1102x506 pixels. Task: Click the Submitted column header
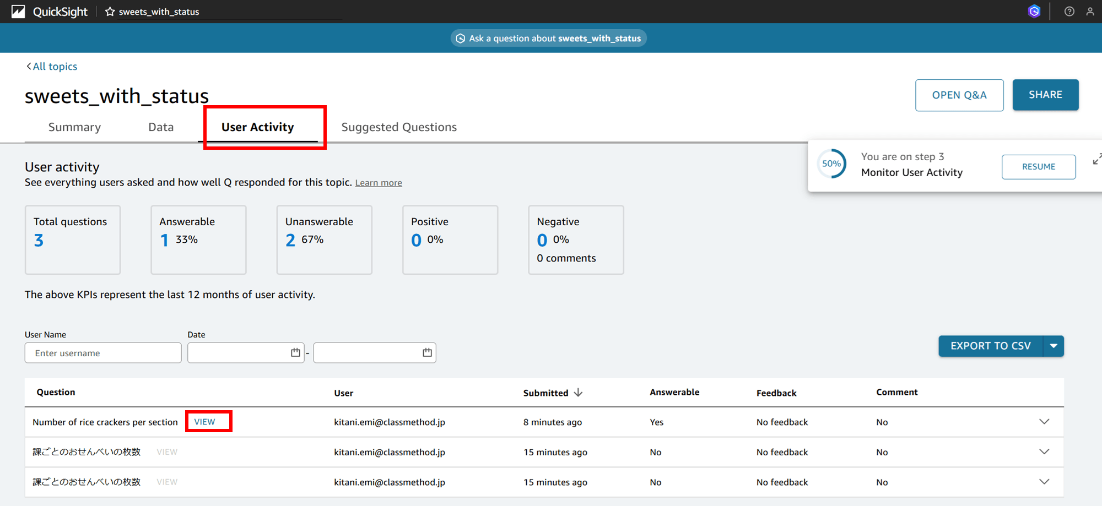[x=545, y=393]
